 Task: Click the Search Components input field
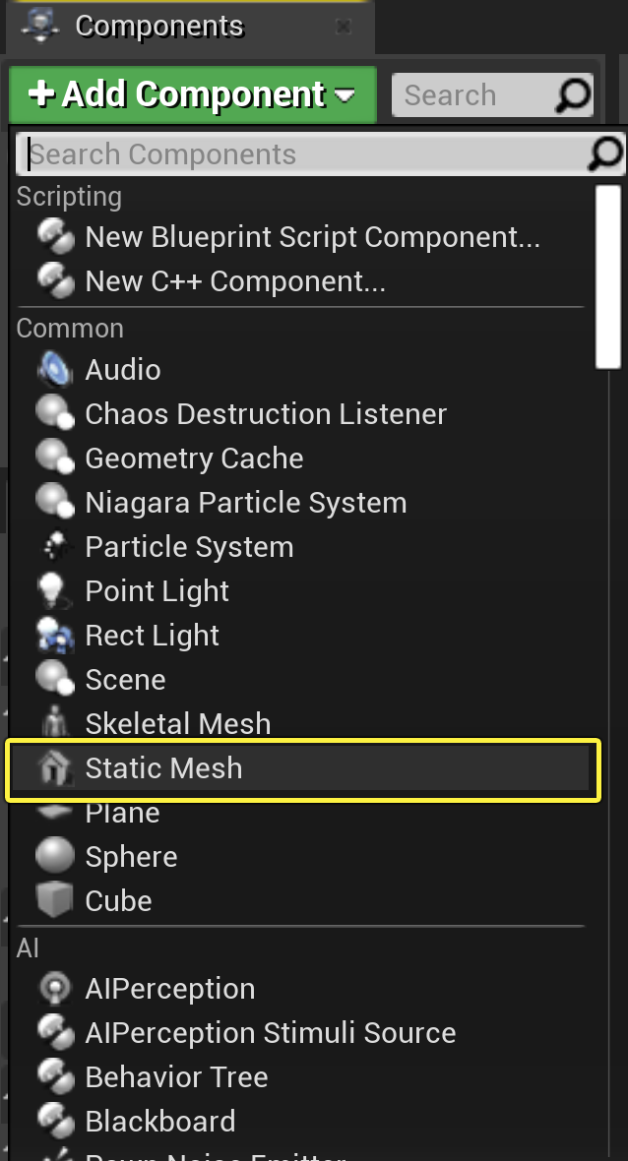pyautogui.click(x=305, y=154)
